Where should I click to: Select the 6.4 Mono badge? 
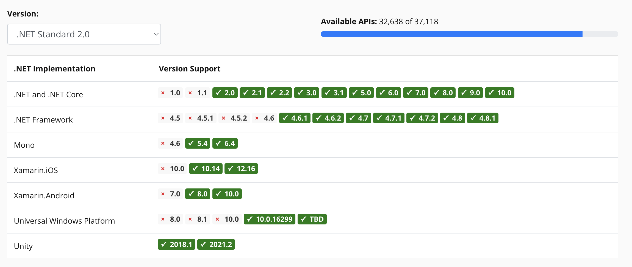pyautogui.click(x=225, y=143)
